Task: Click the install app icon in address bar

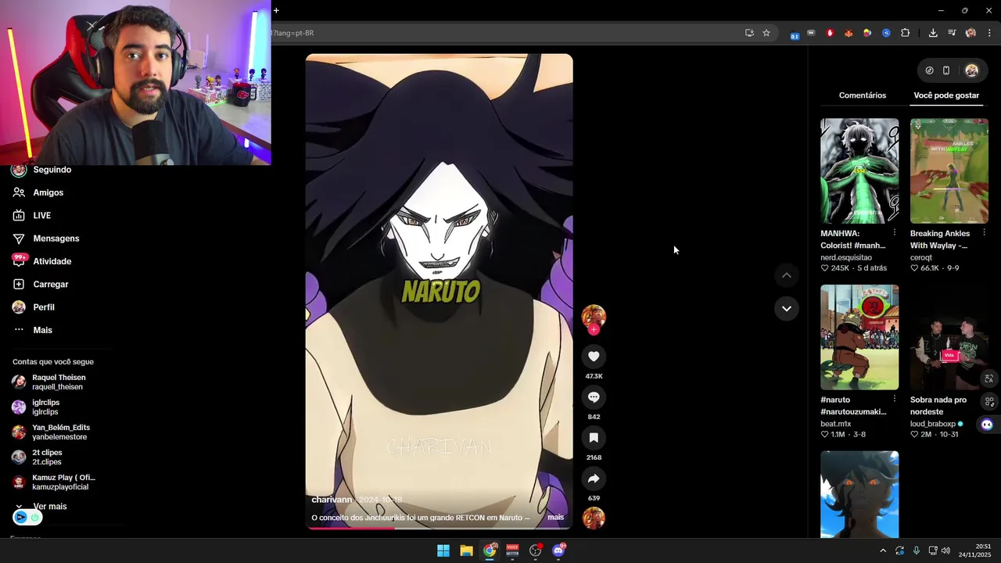Action: 749,33
